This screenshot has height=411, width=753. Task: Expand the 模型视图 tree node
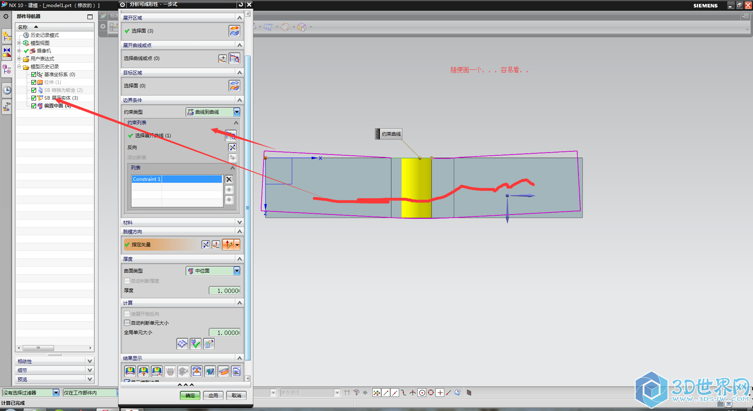tap(19, 43)
